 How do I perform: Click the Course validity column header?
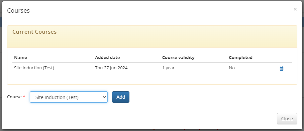(178, 57)
